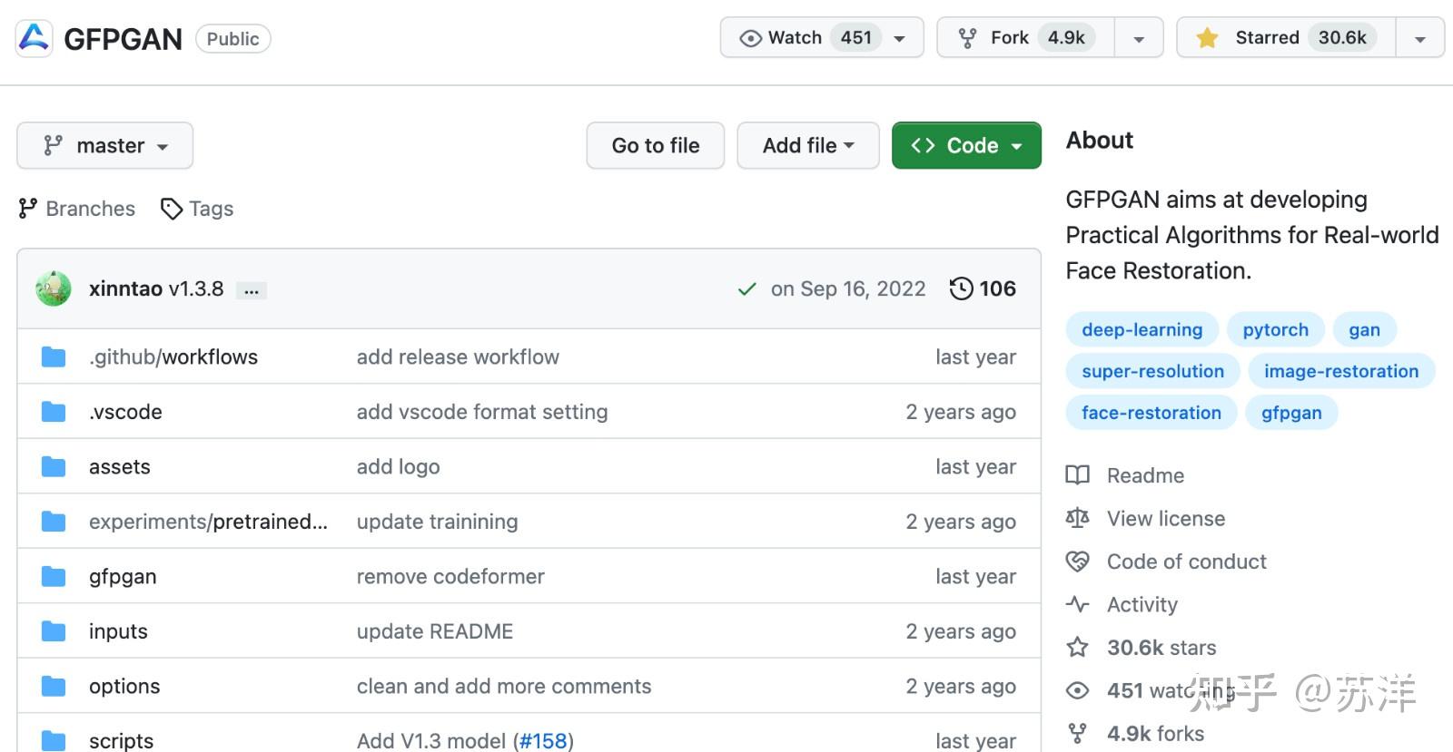Click green commit status checkmark

[746, 289]
